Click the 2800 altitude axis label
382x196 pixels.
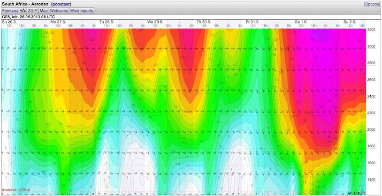coord(371,63)
